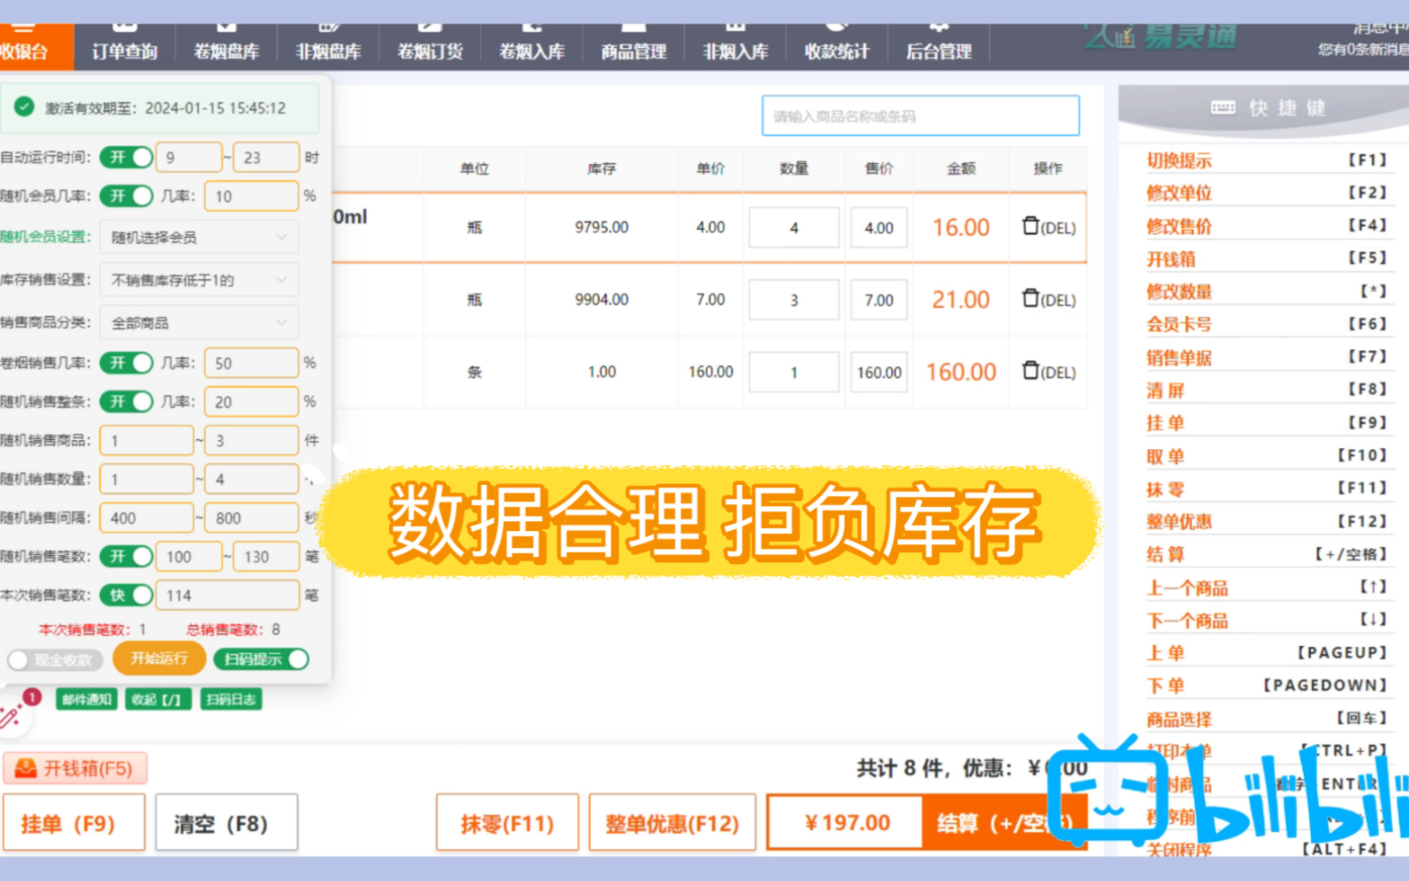Click the 随机销售整条 field showing 20
This screenshot has height=881, width=1409.
251,402
